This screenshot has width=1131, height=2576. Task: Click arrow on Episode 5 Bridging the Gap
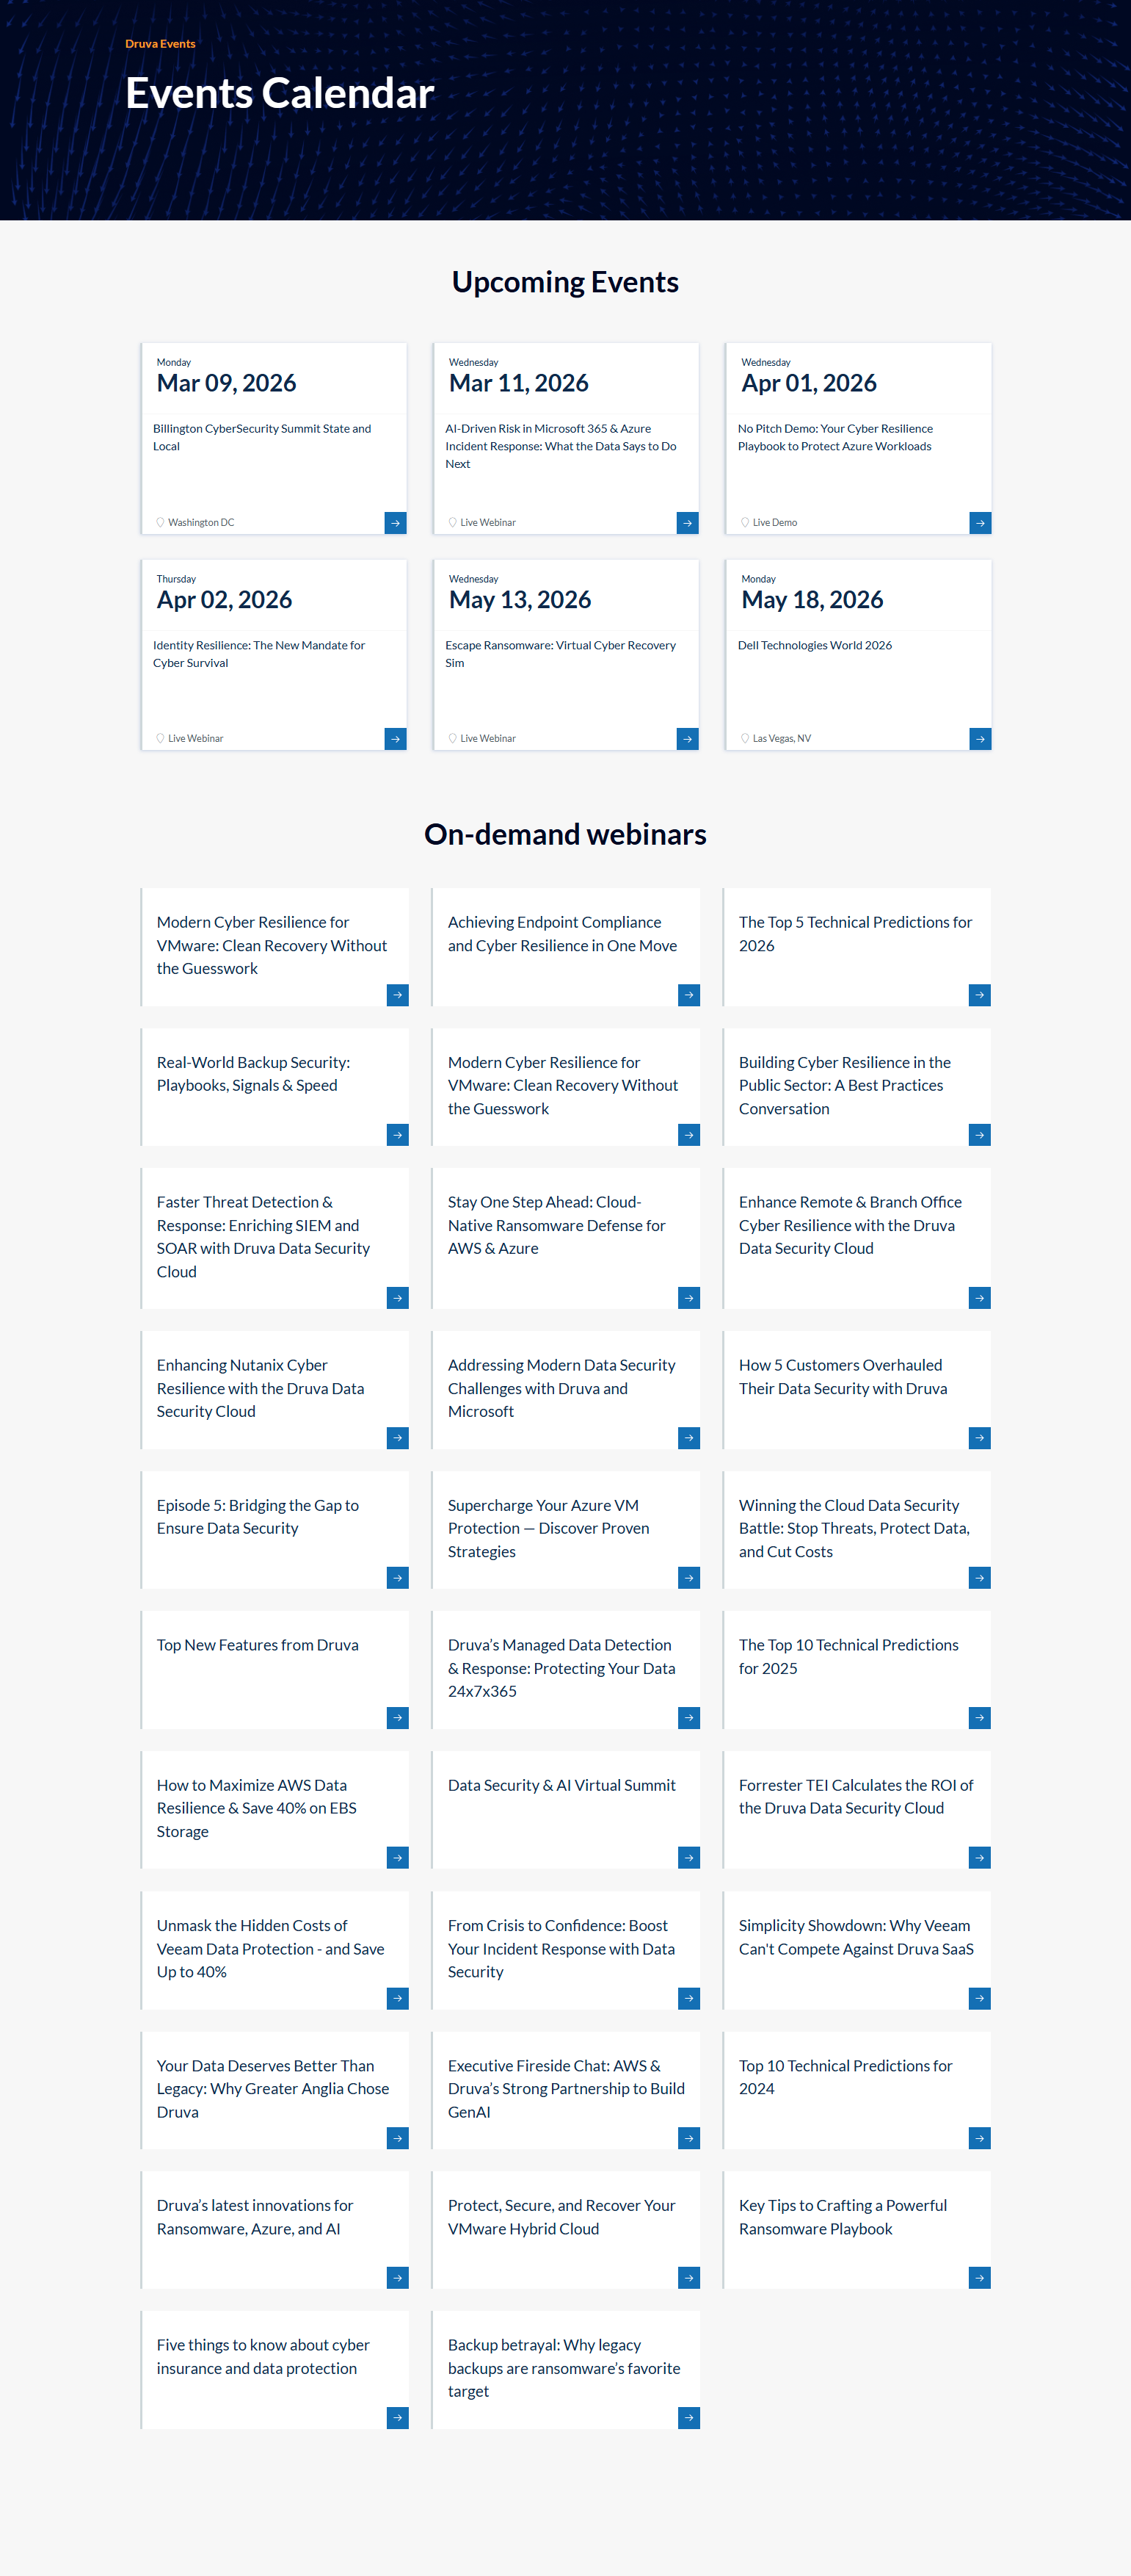[x=398, y=1578]
